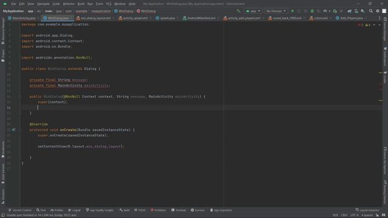The width and height of the screenshot is (388, 218).
Task: Open Search Everywhere magnifier icon
Action: pos(371,11)
